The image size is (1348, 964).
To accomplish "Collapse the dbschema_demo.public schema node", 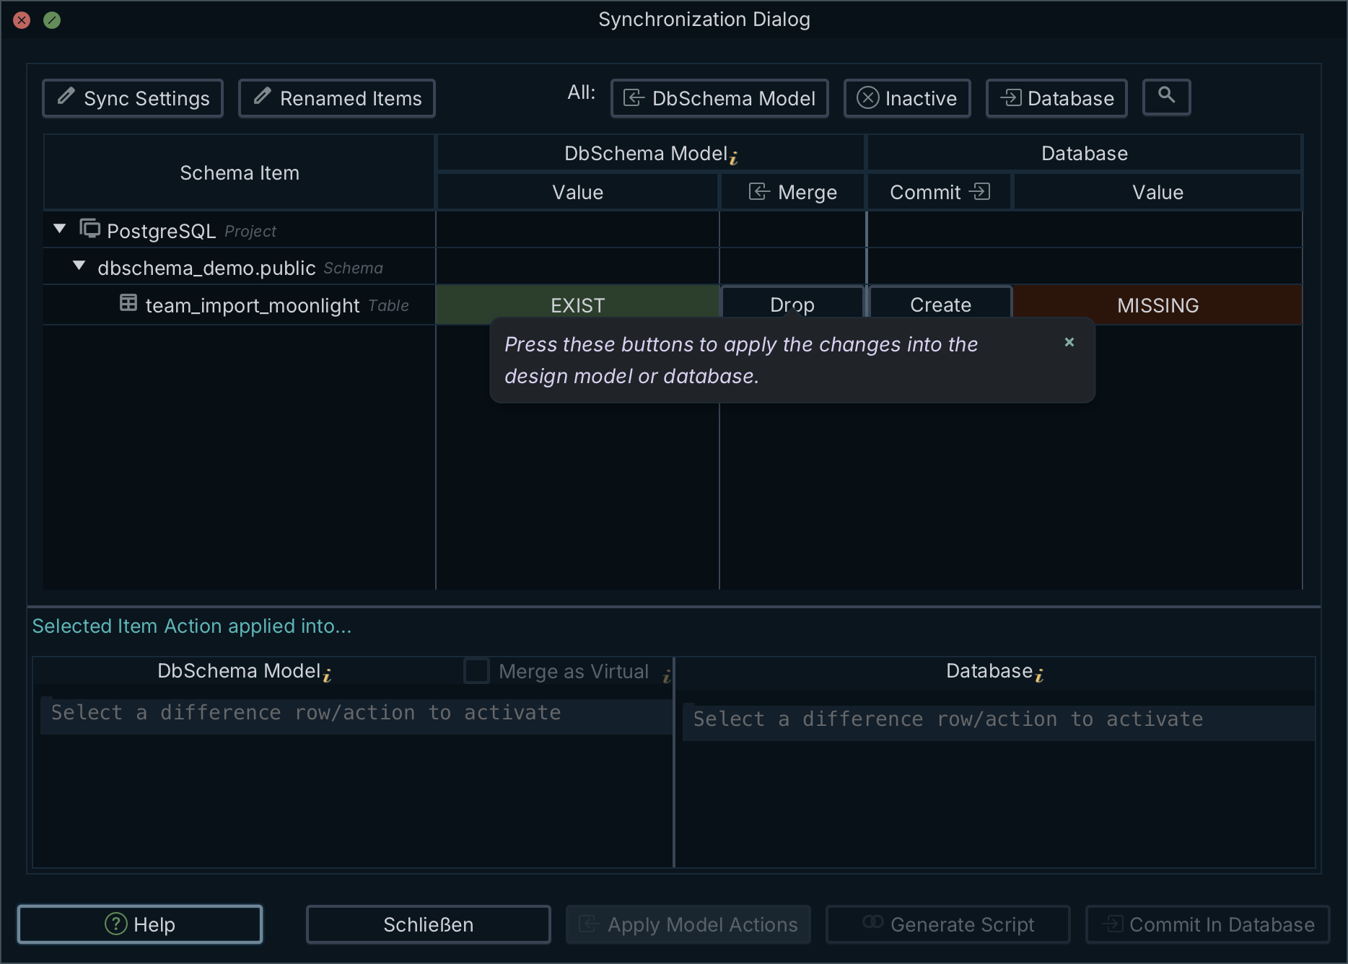I will [x=79, y=266].
